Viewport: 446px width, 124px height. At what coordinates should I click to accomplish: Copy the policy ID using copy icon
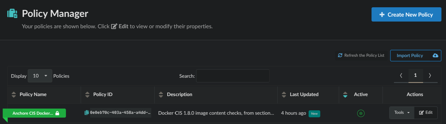click(87, 113)
